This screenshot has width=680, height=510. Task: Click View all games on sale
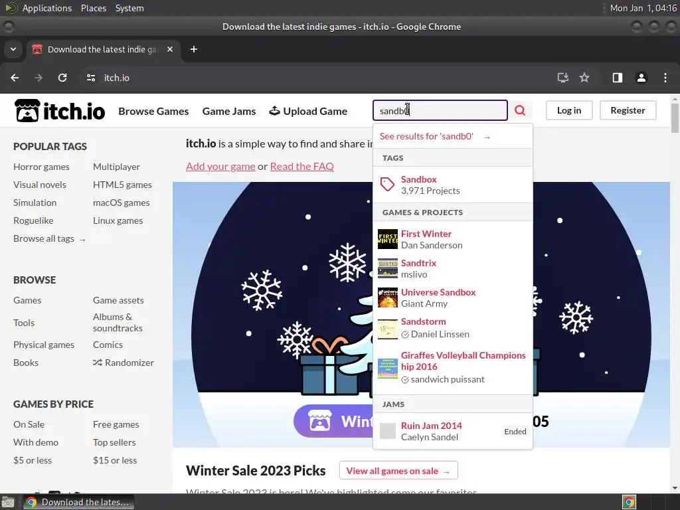click(x=398, y=471)
